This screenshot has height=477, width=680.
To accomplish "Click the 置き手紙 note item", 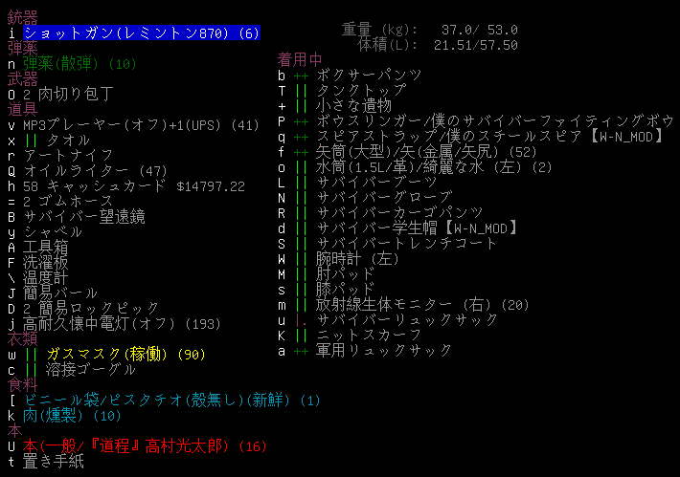I will click(54, 462).
